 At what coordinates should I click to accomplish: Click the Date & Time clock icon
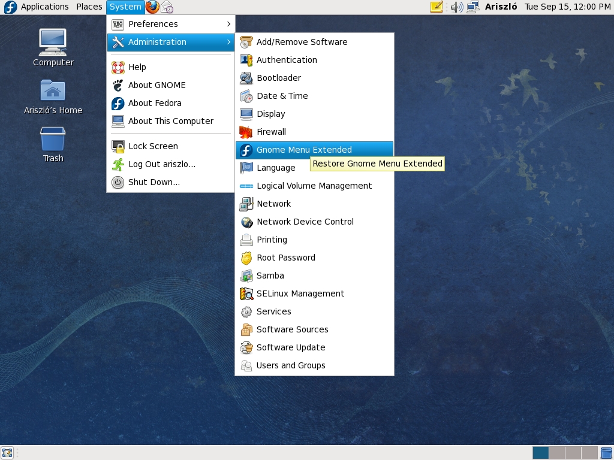[246, 96]
